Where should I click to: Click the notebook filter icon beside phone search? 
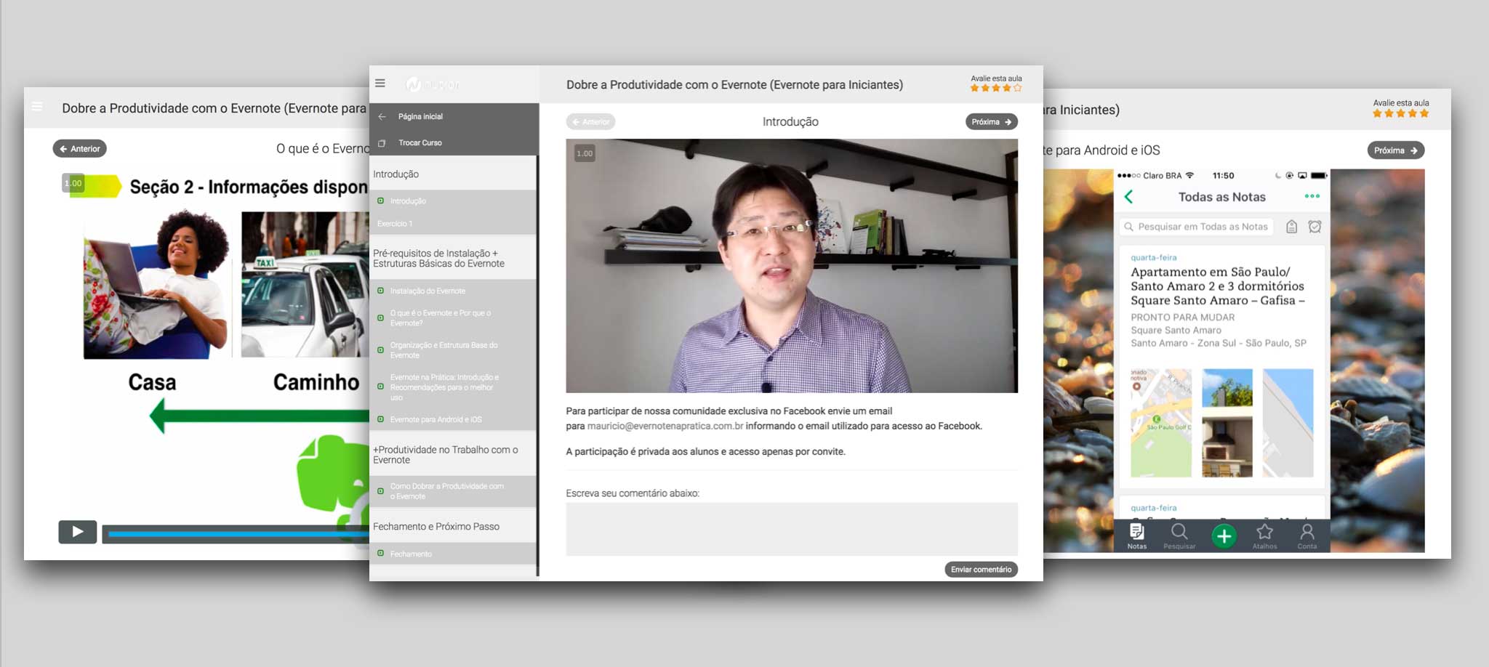[x=1291, y=227]
